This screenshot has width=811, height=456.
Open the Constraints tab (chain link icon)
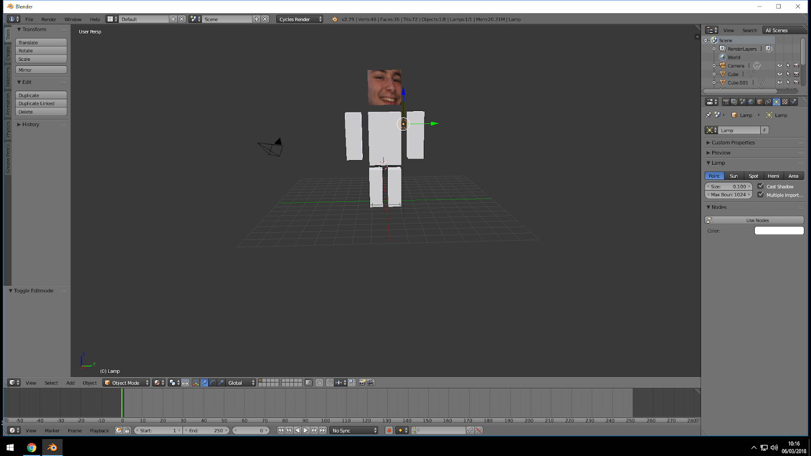click(x=769, y=101)
